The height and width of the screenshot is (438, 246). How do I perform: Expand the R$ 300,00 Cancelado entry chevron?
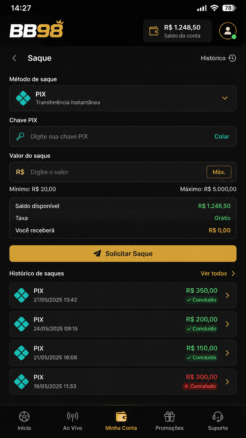pos(227,382)
